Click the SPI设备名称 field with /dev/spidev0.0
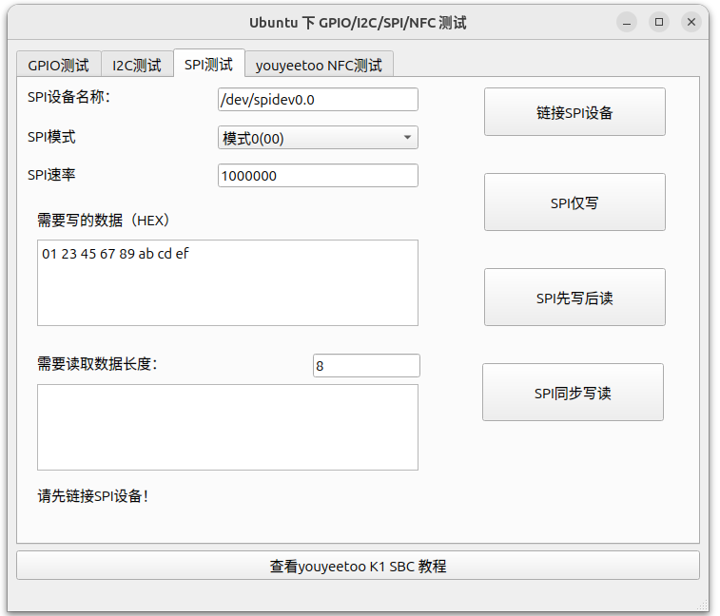The image size is (720, 616). coord(318,100)
